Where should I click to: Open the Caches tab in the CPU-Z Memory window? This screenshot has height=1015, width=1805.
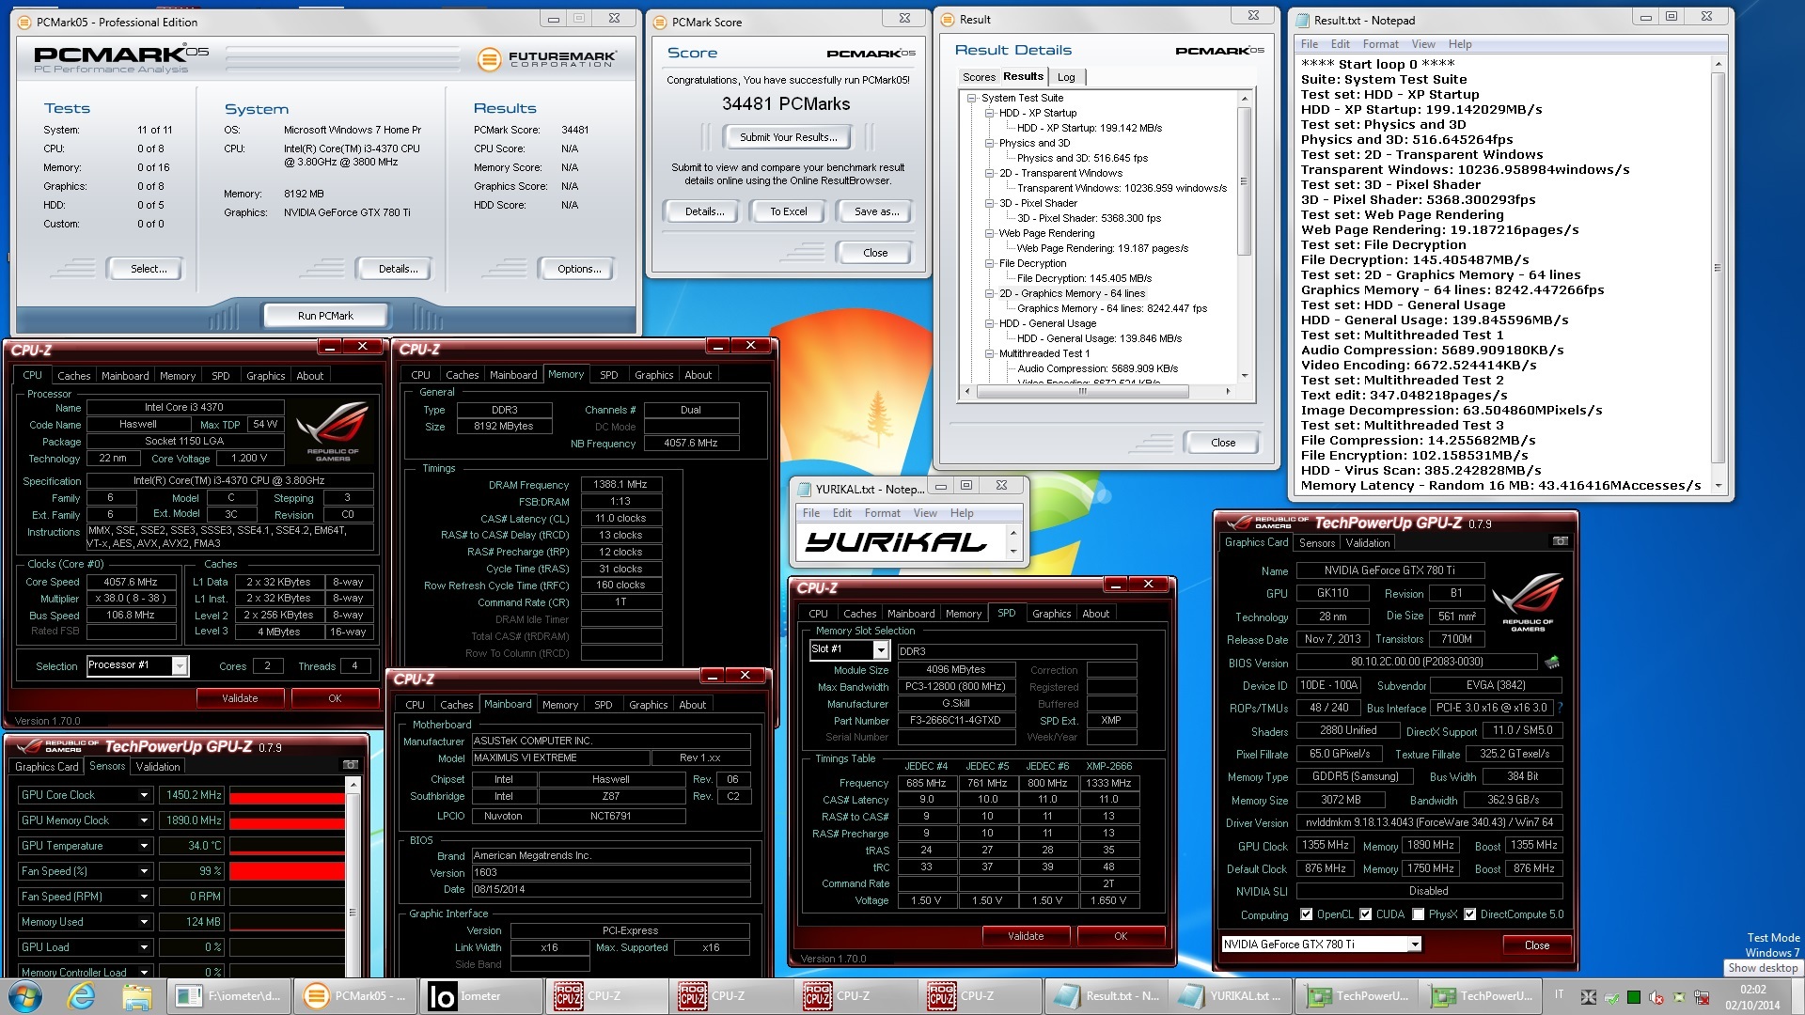pyautogui.click(x=462, y=375)
